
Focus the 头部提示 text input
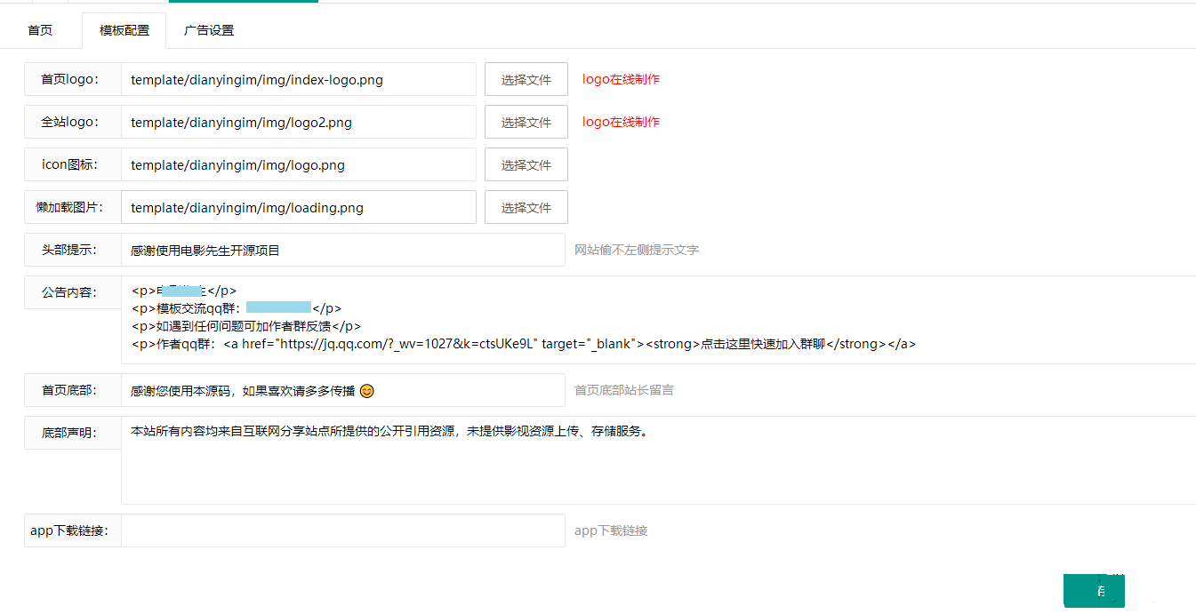tap(342, 250)
